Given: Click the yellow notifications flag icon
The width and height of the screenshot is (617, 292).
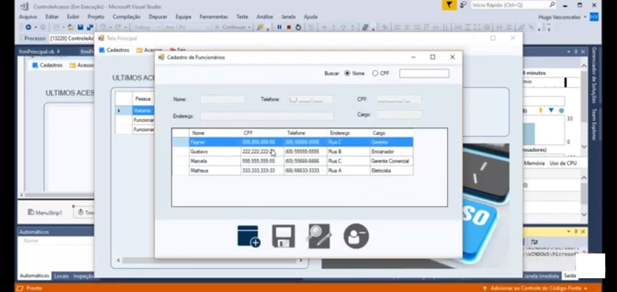Looking at the screenshot, I should coord(449,5).
